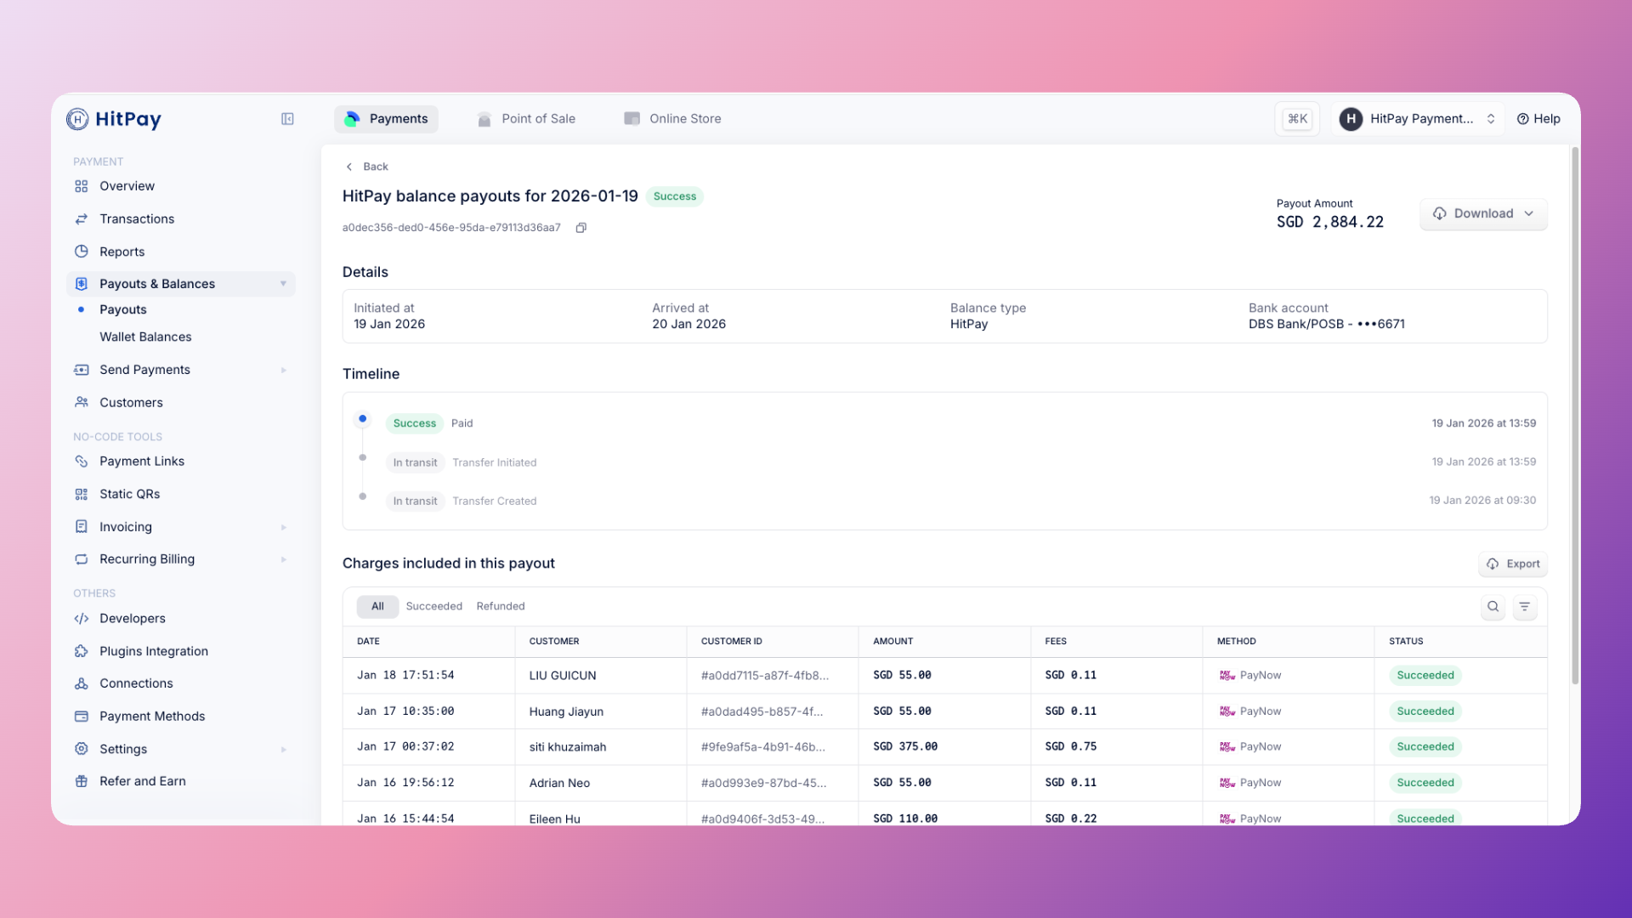Copy the payout ID with copy icon

[581, 228]
